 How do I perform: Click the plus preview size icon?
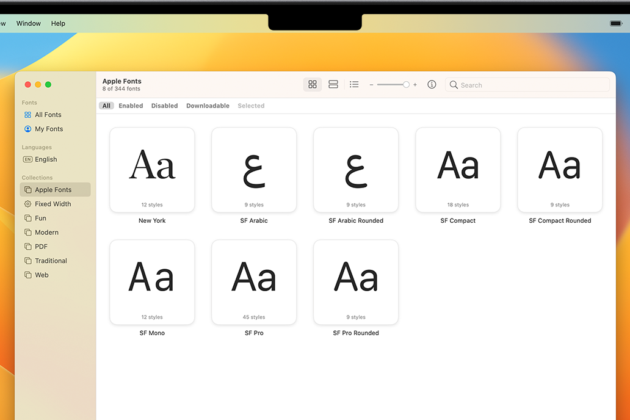[415, 85]
